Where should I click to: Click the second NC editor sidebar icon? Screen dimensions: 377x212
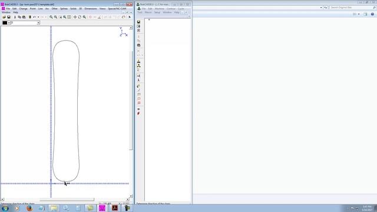[139, 26]
